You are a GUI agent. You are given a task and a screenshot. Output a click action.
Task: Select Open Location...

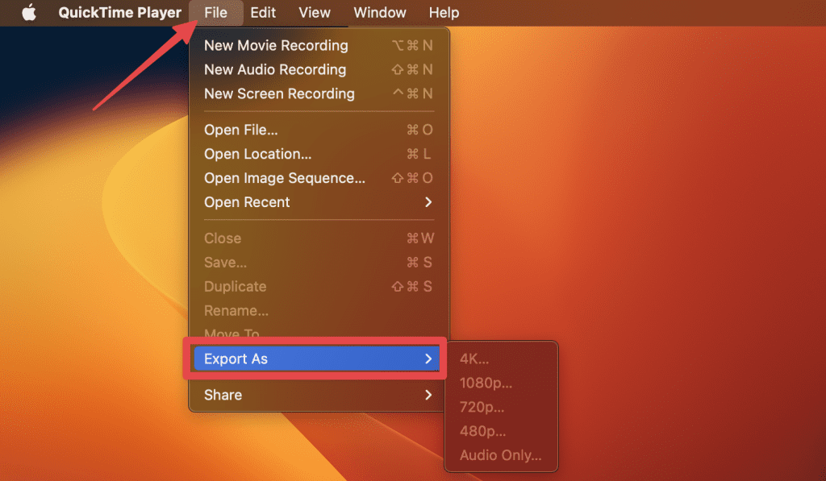point(319,154)
